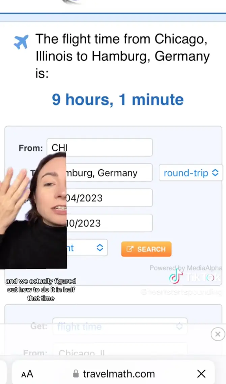Open the Get: flight time dropdown
Viewport: 226px width, 384px height.
coord(120,327)
